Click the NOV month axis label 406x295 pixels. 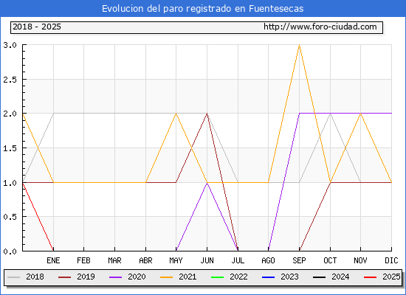tap(360, 260)
